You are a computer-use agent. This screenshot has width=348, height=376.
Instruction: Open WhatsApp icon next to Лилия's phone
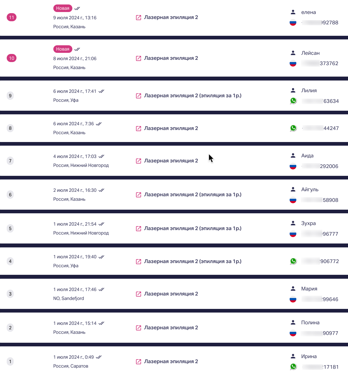[293, 101]
